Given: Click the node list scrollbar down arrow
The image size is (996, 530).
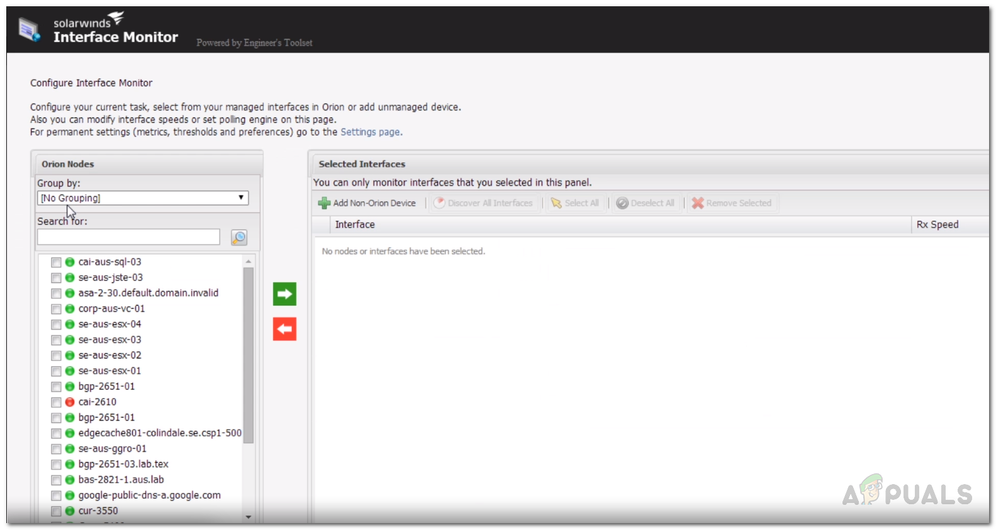Looking at the screenshot, I should pyautogui.click(x=249, y=517).
